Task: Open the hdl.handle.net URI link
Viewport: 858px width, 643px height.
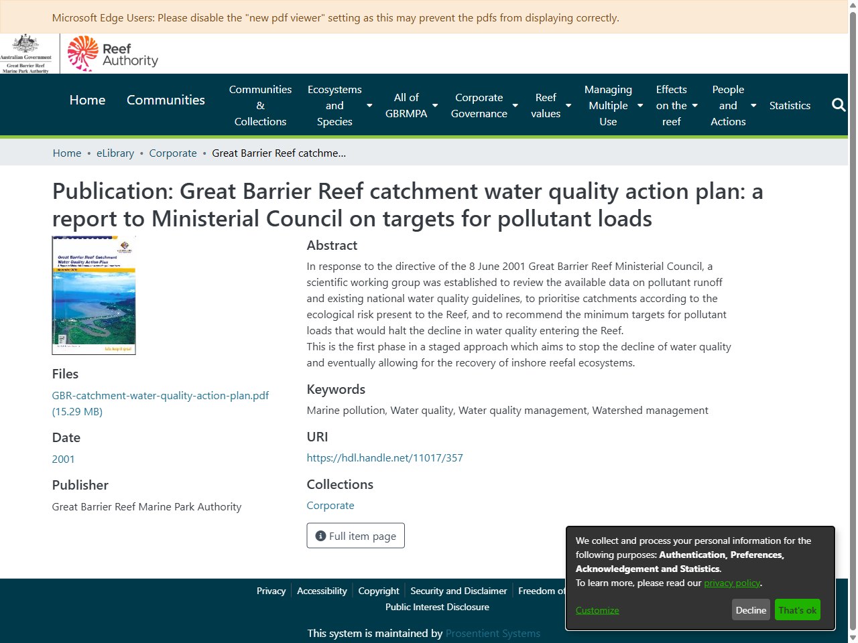Action: click(x=385, y=458)
